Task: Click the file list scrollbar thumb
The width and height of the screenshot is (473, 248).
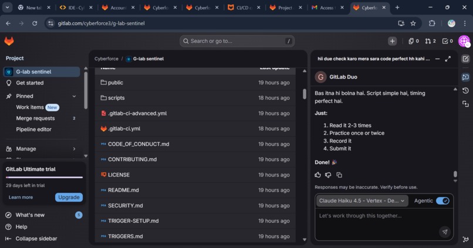Action: click(x=305, y=94)
